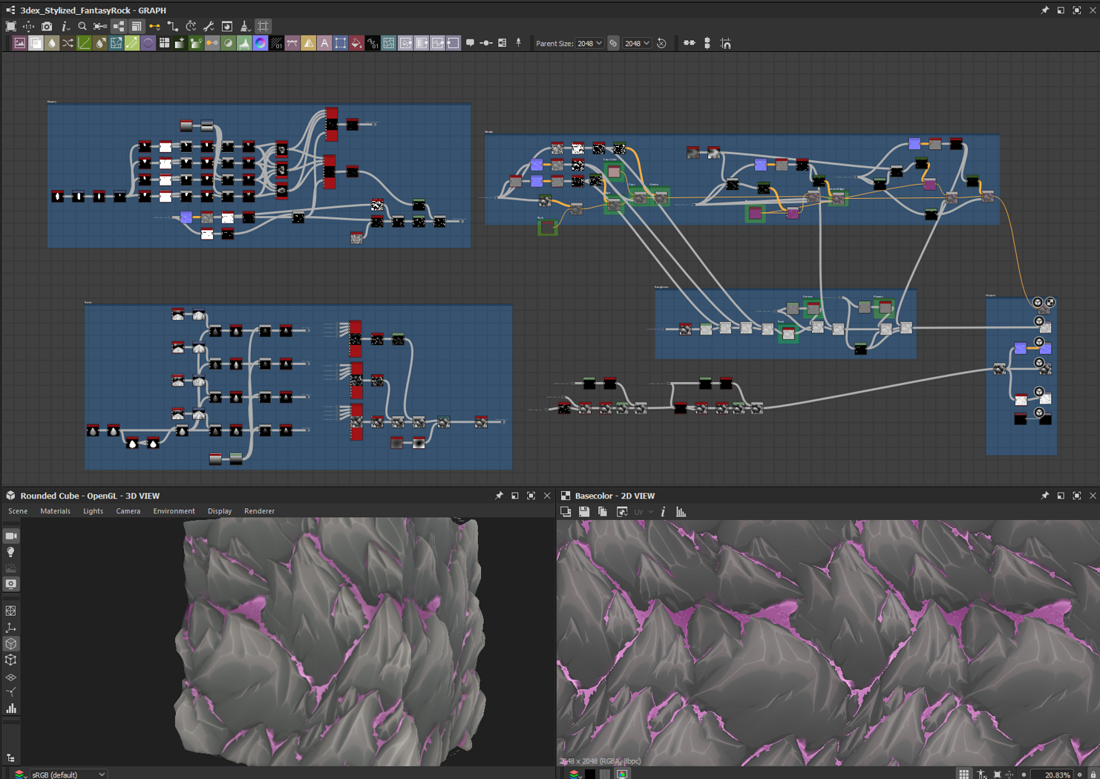Open the Renderer menu in 3D view
1100x779 pixels.
(259, 511)
